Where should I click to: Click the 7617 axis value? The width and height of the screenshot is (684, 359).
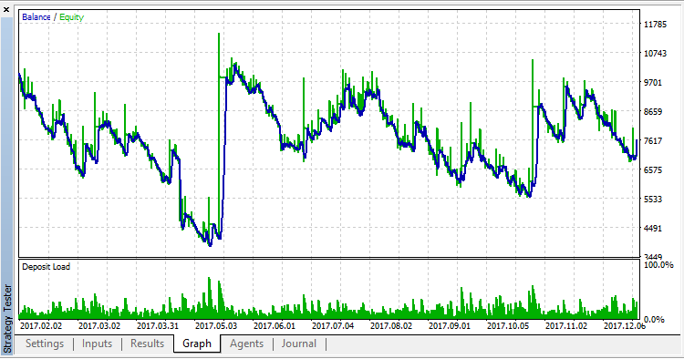(653, 140)
